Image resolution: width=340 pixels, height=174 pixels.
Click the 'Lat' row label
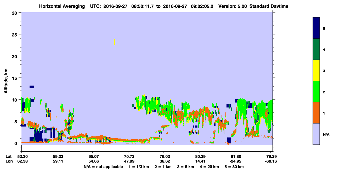coord(9,157)
